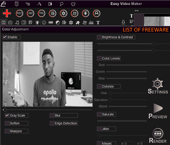
Task: Click the second Brightness & Contrast slider handle
Action: tap(153, 50)
